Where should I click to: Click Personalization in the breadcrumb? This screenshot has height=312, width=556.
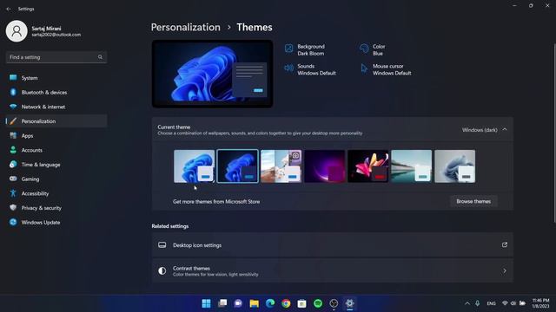tap(185, 27)
